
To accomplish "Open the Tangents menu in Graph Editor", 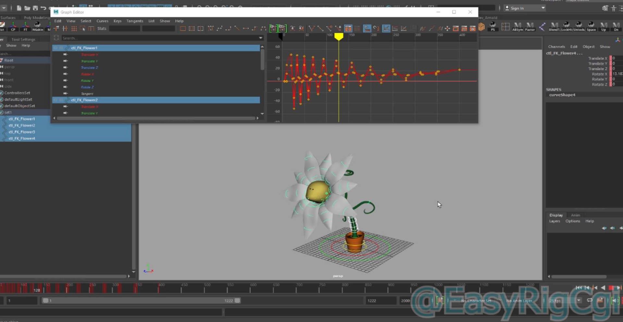I will click(x=135, y=21).
